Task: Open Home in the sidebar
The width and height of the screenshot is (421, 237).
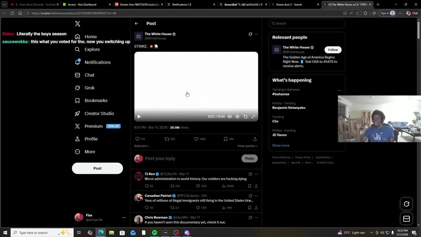Action: click(x=86, y=37)
